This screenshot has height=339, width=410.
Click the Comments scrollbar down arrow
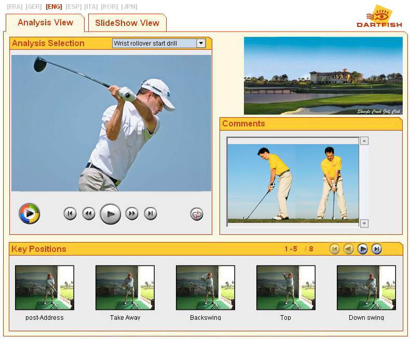tap(364, 223)
